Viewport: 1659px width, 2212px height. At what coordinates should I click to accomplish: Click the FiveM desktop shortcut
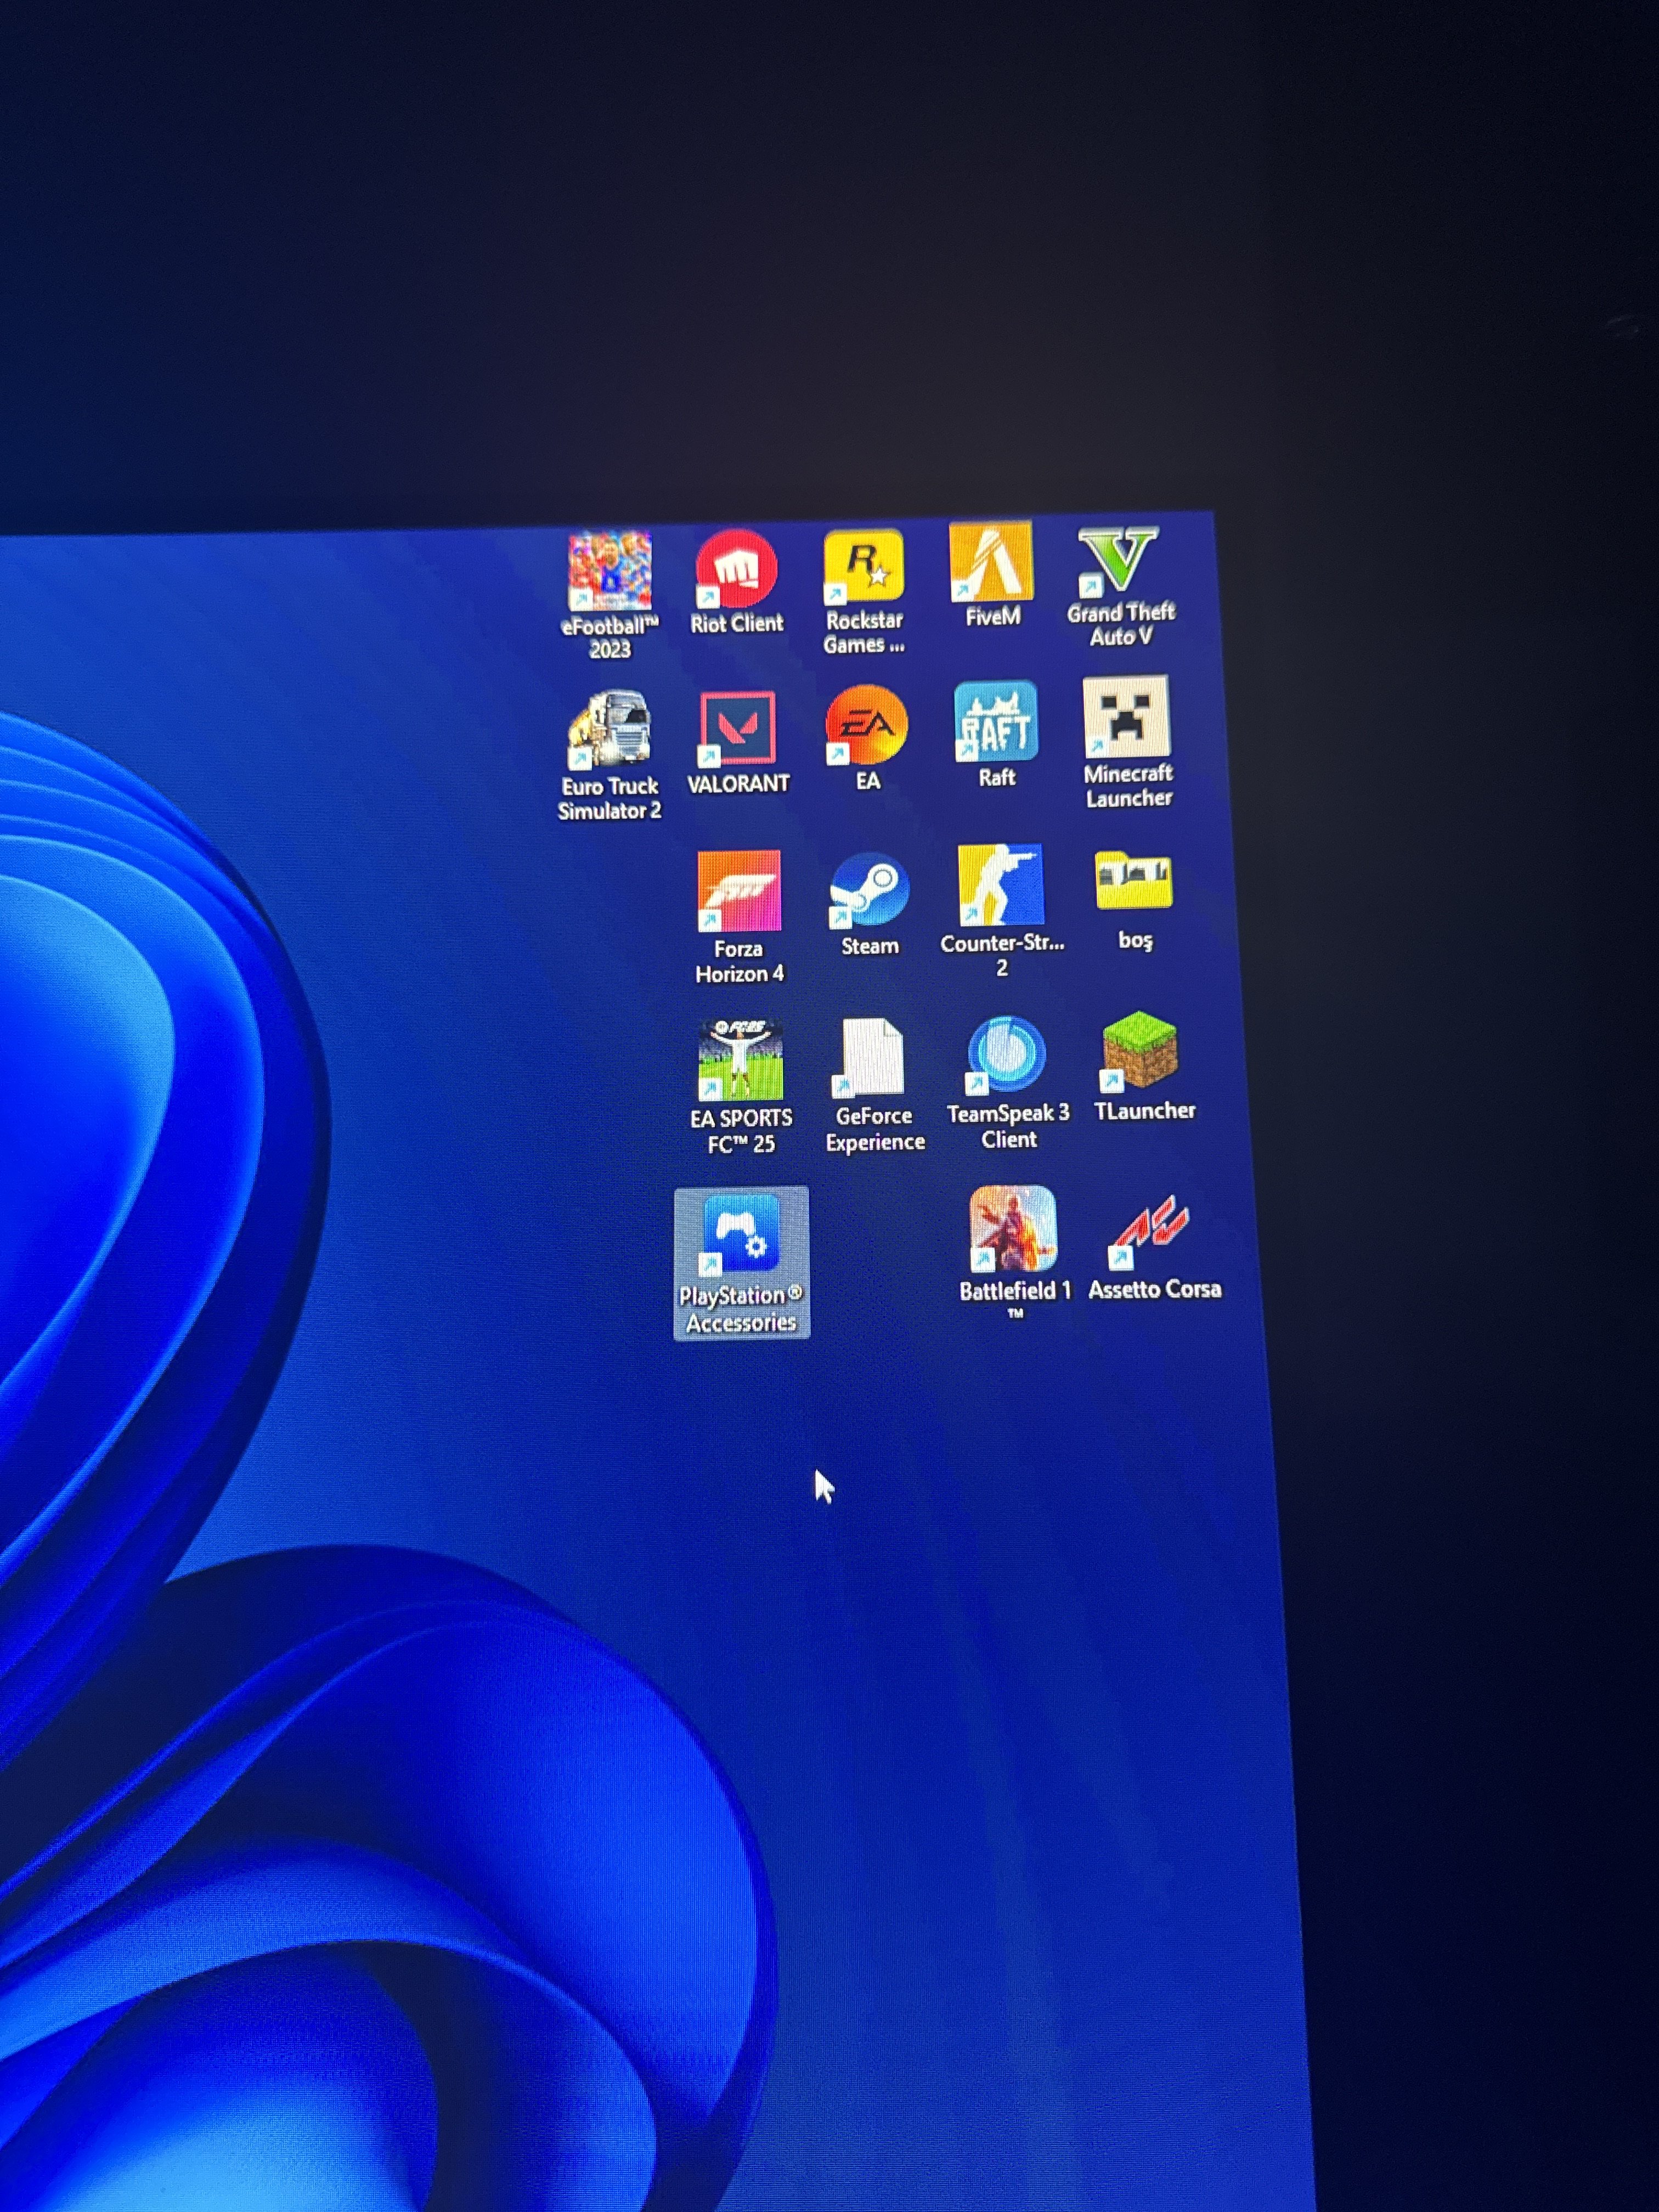click(x=991, y=562)
